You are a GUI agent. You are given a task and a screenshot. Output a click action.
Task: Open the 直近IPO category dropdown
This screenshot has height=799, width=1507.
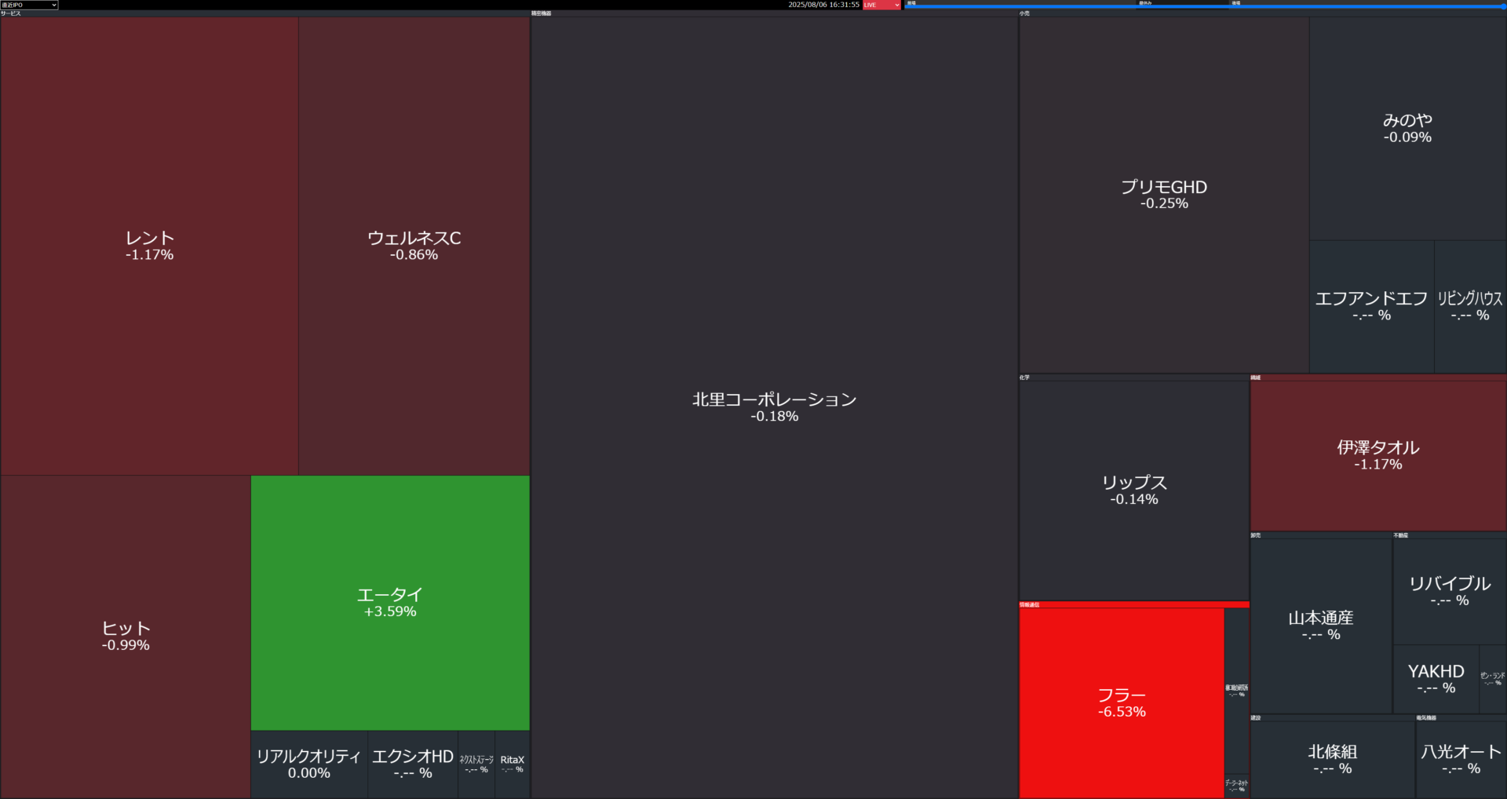tap(29, 5)
